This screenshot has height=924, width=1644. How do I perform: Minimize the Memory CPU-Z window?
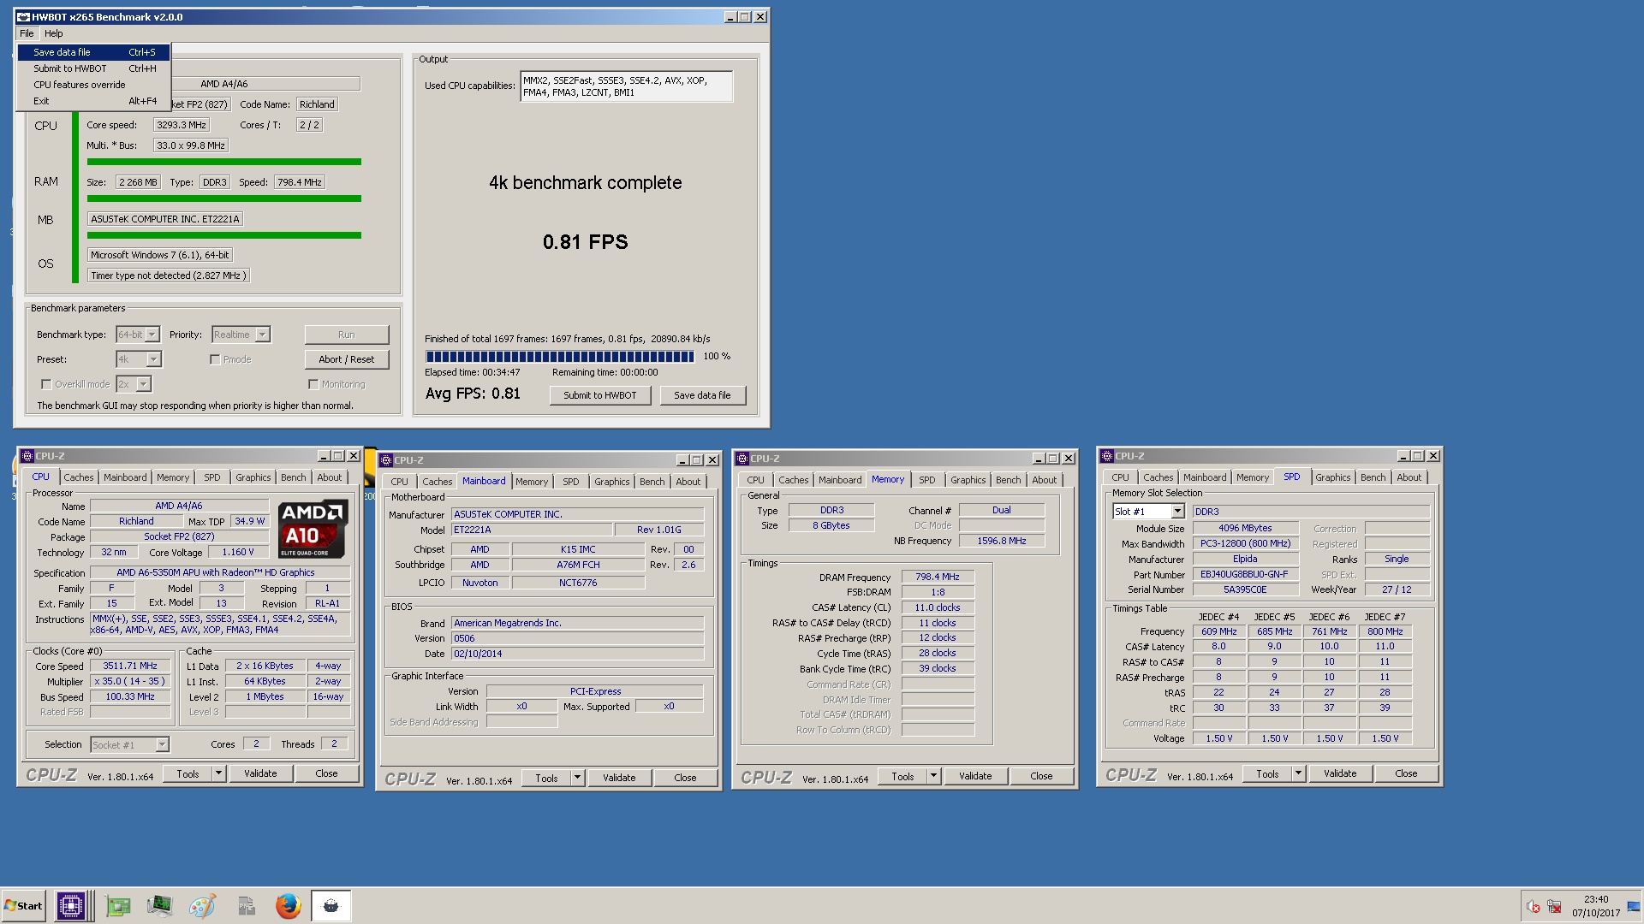coord(1039,459)
